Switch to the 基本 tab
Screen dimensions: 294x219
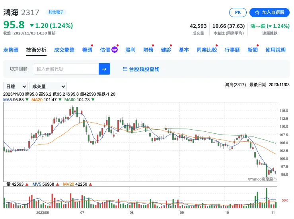(184, 50)
